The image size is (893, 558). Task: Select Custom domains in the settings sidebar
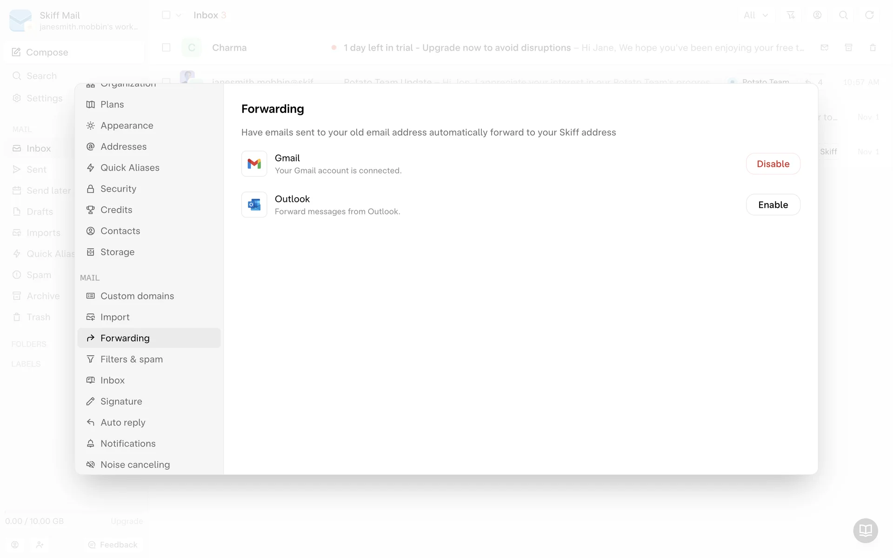pos(137,296)
